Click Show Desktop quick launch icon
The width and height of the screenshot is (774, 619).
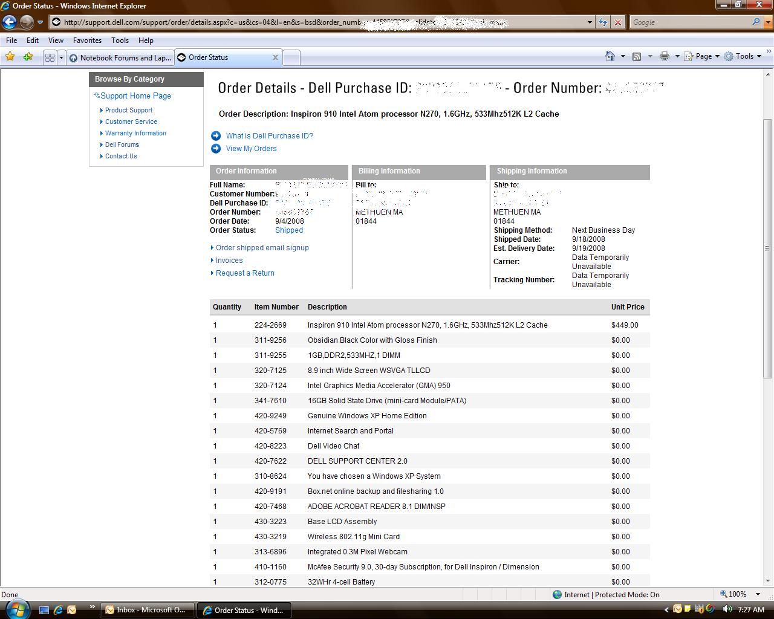pyautogui.click(x=44, y=610)
